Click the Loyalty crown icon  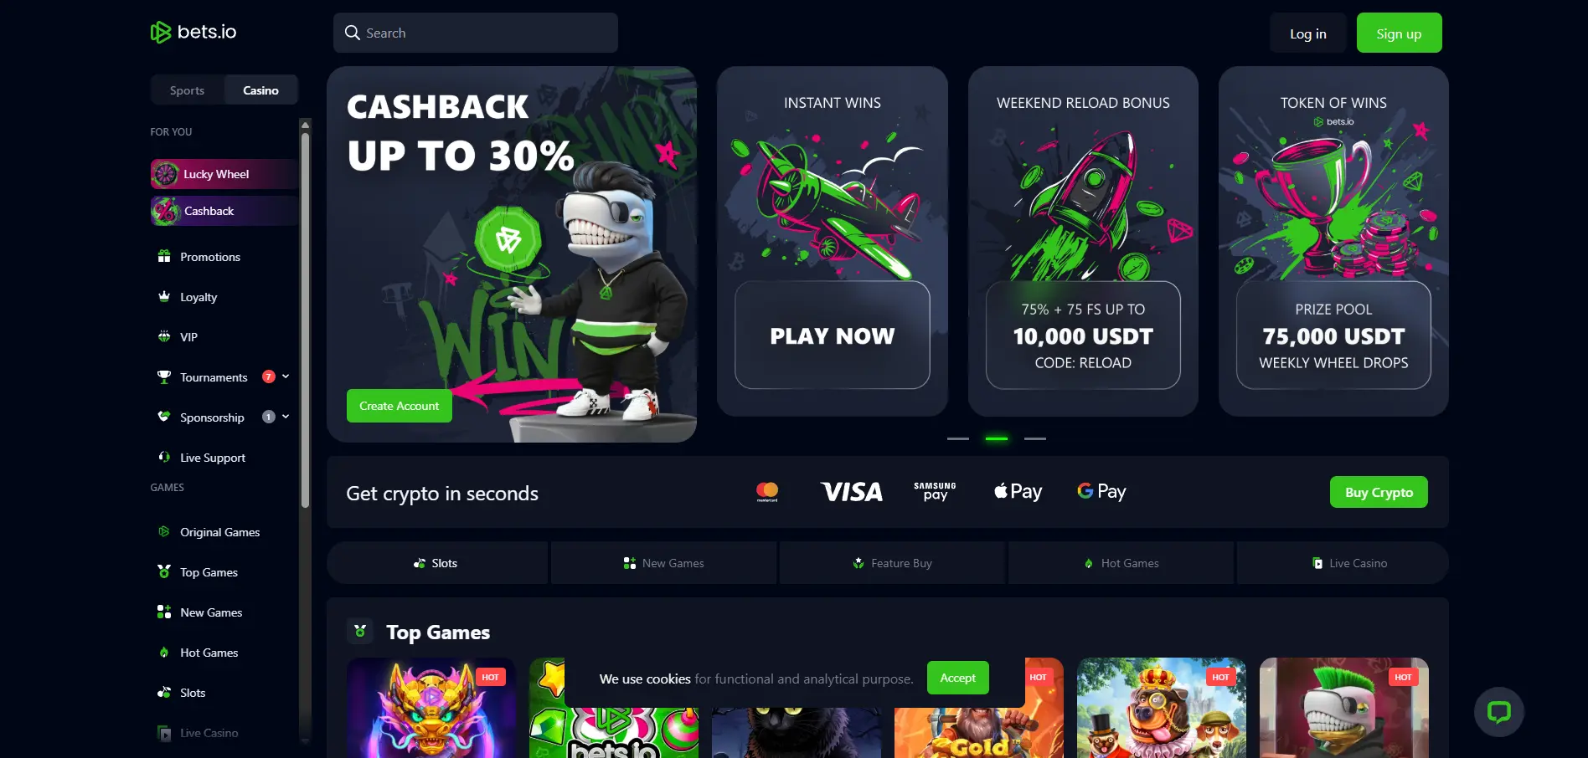(x=164, y=296)
